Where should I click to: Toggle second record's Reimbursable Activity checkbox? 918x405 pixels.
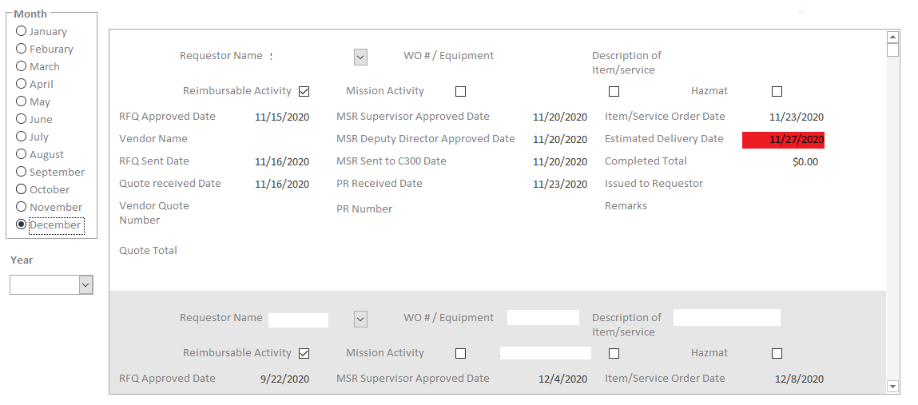click(304, 354)
